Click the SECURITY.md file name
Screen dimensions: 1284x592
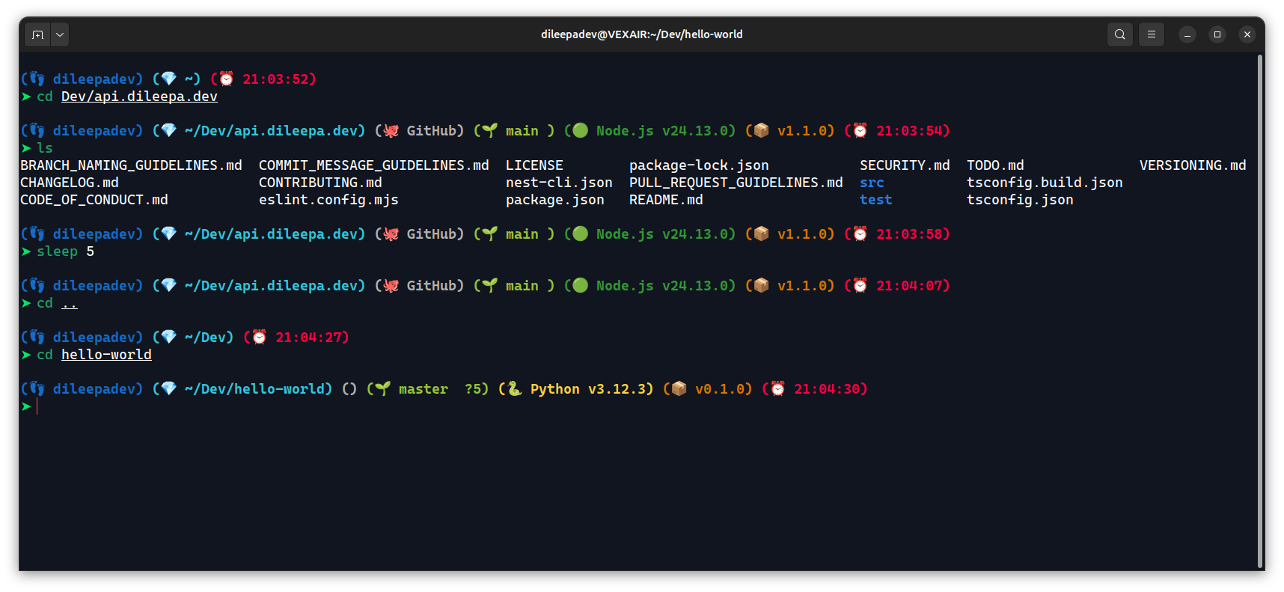click(905, 165)
